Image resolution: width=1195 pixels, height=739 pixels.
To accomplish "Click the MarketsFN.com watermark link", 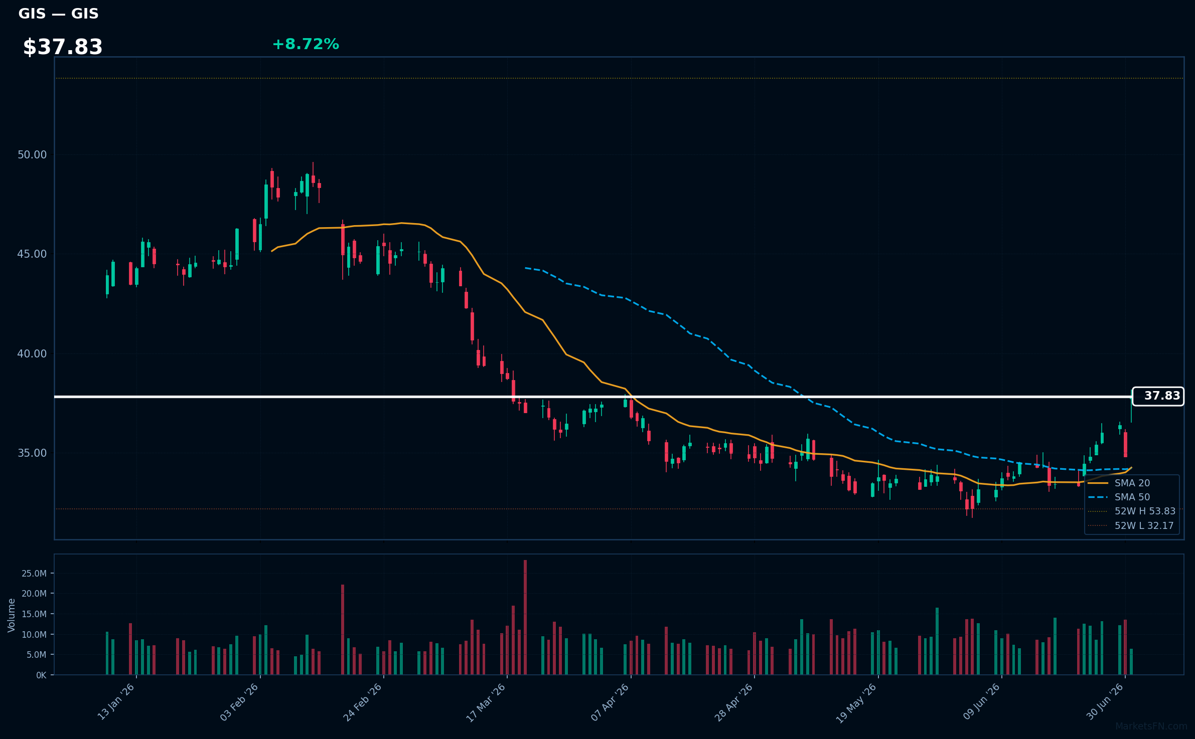I will (x=1151, y=726).
